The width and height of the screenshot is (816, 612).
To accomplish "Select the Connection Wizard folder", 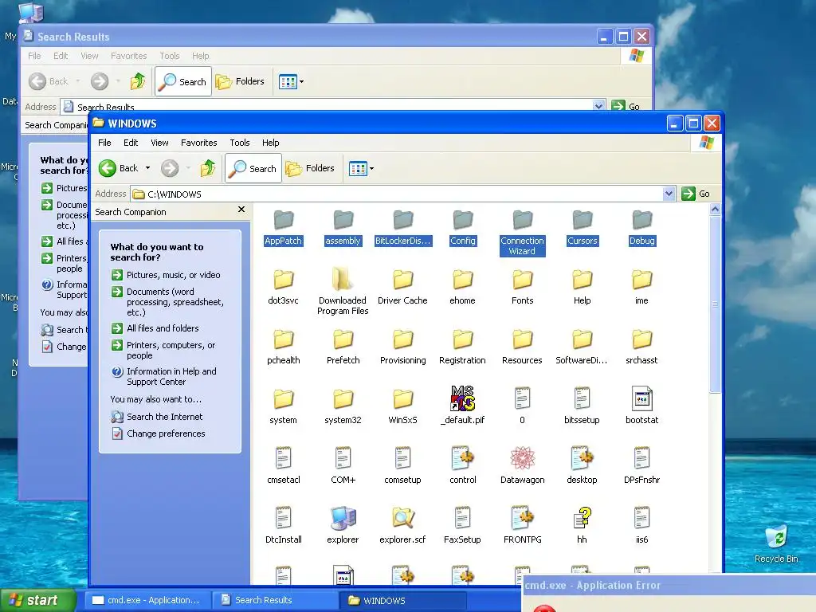I will [x=522, y=233].
